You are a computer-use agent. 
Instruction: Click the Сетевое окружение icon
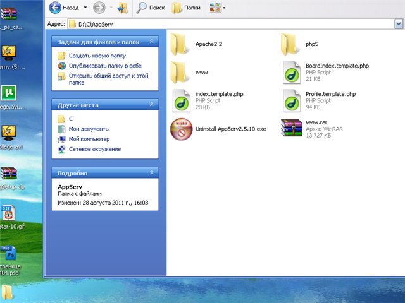point(61,149)
